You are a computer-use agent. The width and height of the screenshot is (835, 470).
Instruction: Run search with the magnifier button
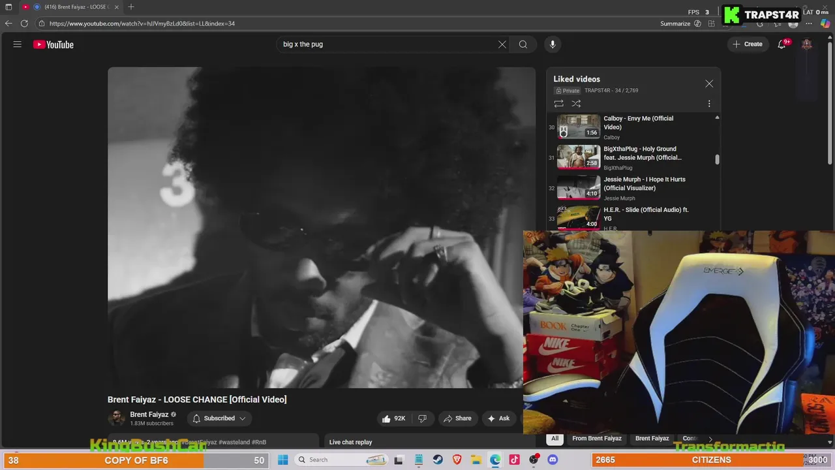tap(523, 44)
